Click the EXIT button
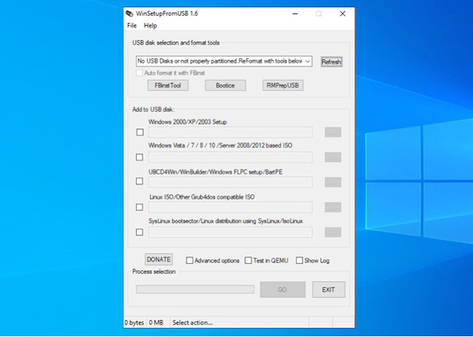The image size is (473, 337). click(328, 290)
